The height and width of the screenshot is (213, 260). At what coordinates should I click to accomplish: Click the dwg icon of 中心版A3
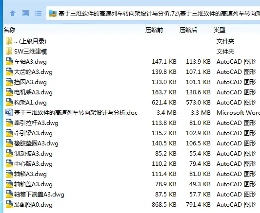click(x=9, y=163)
